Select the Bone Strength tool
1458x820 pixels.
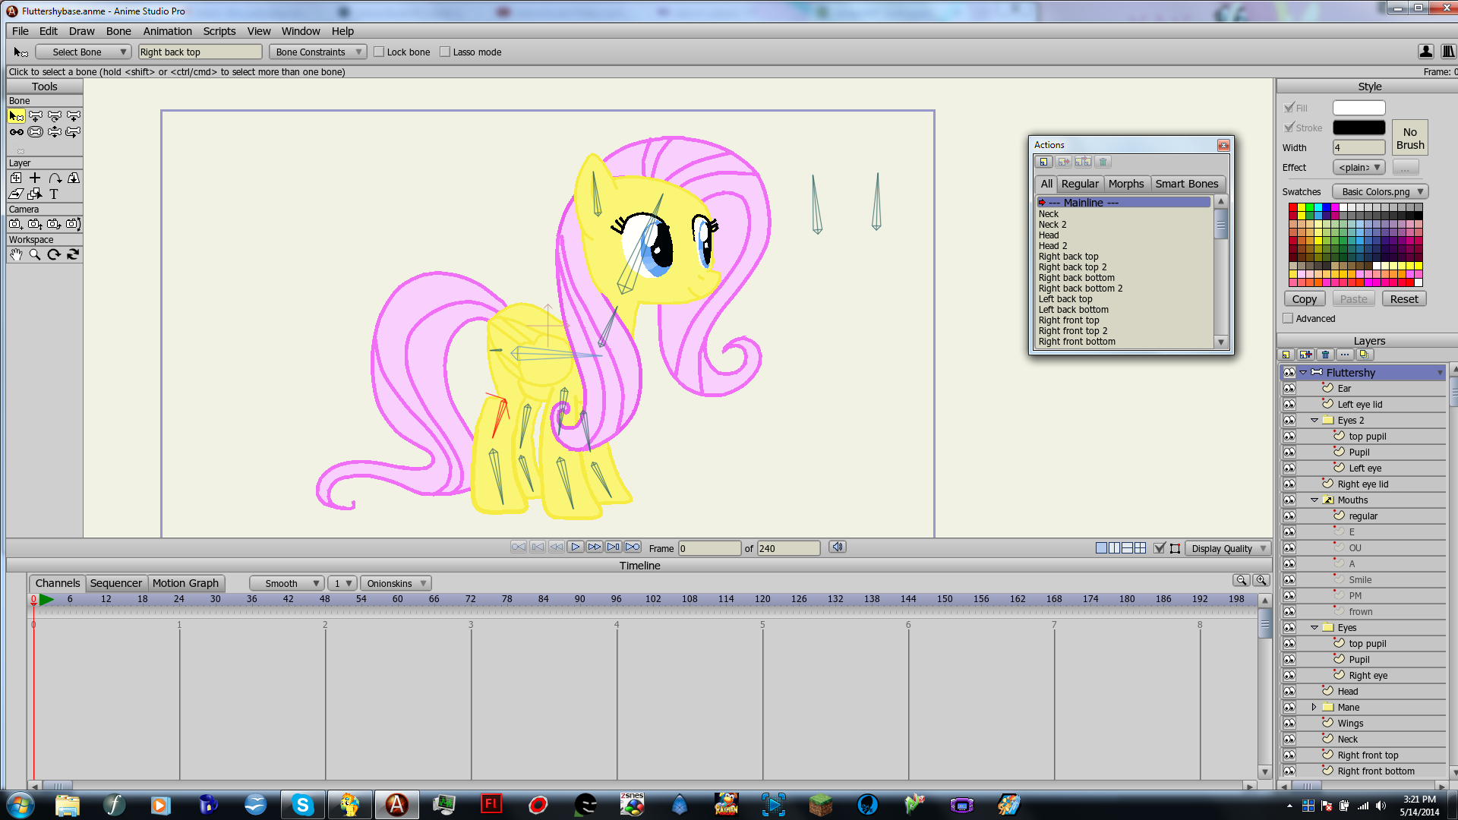coord(35,132)
